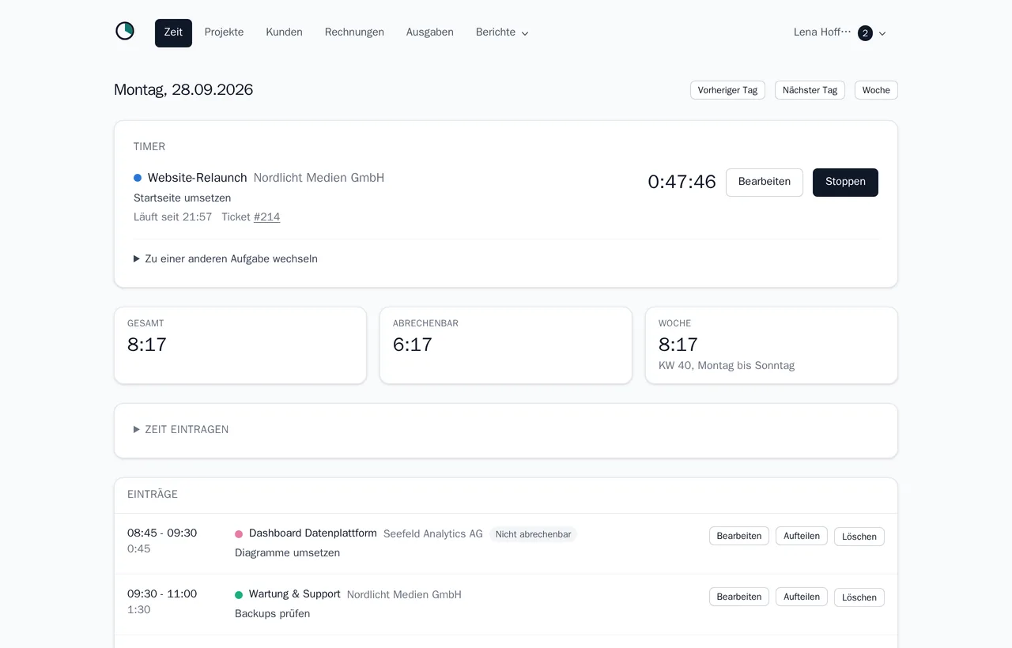Click 'KW 40, Montag bis Sonntag' text
Image resolution: width=1012 pixels, height=648 pixels.
[727, 366]
